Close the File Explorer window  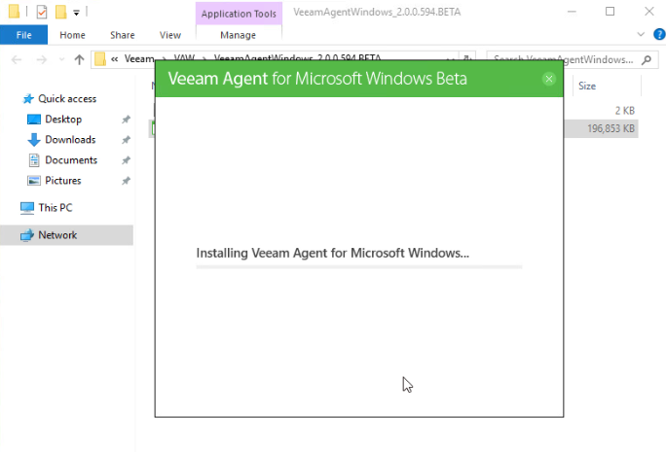click(649, 12)
